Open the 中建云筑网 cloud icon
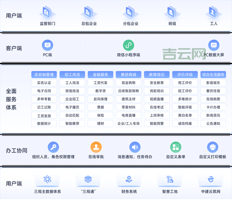Image resolution: width=232 pixels, height=199 pixels. click(x=211, y=179)
